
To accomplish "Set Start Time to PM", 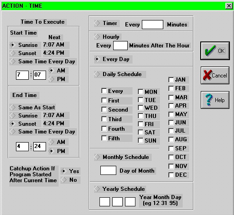I will pos(52,79).
